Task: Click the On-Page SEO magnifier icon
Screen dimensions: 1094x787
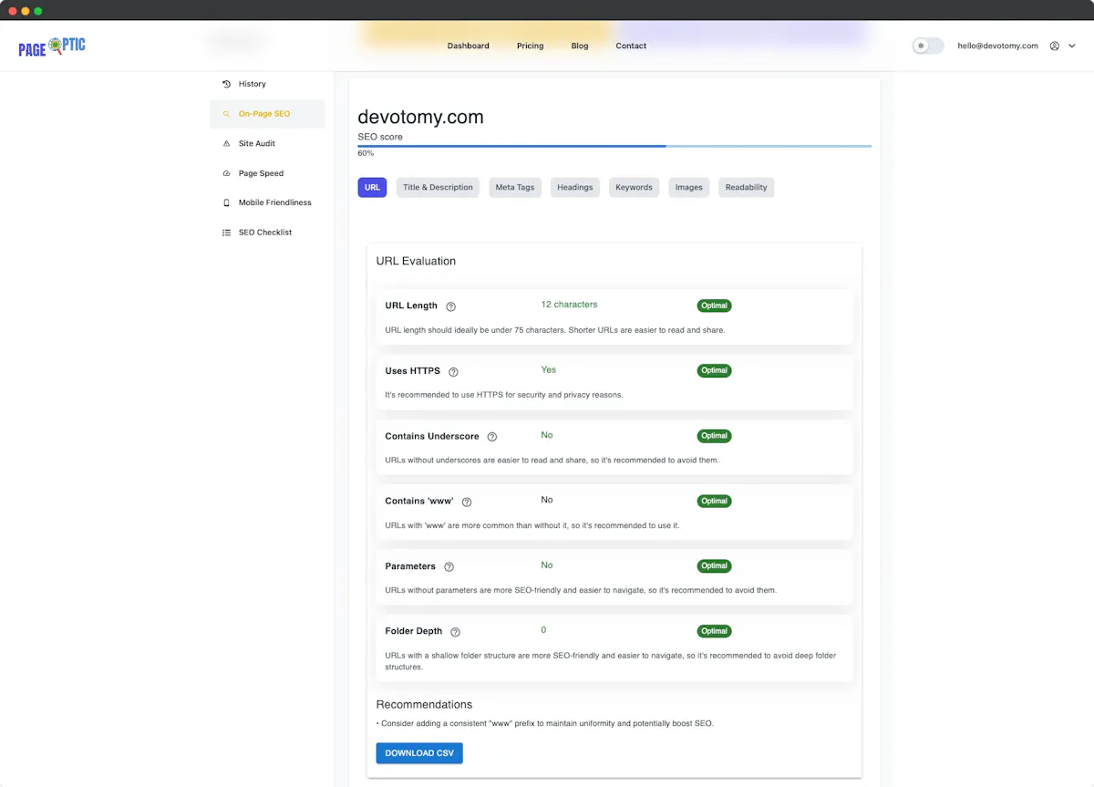Action: (x=227, y=114)
